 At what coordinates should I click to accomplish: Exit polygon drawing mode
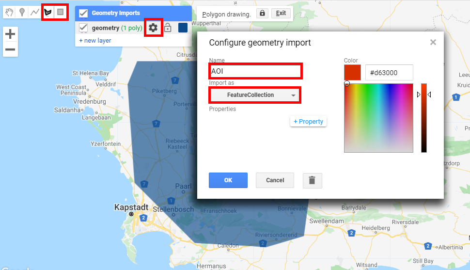pos(281,14)
